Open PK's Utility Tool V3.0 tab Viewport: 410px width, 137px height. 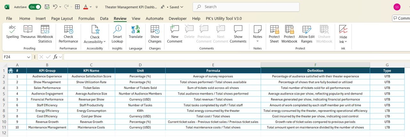[x=224, y=18]
